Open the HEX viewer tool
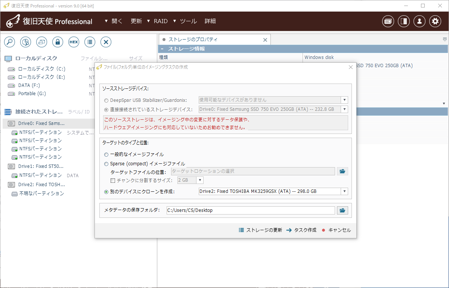 point(74,42)
